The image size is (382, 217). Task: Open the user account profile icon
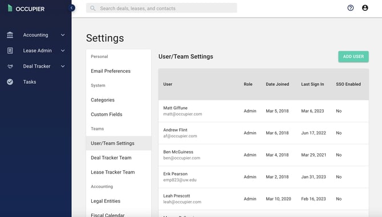tap(365, 8)
